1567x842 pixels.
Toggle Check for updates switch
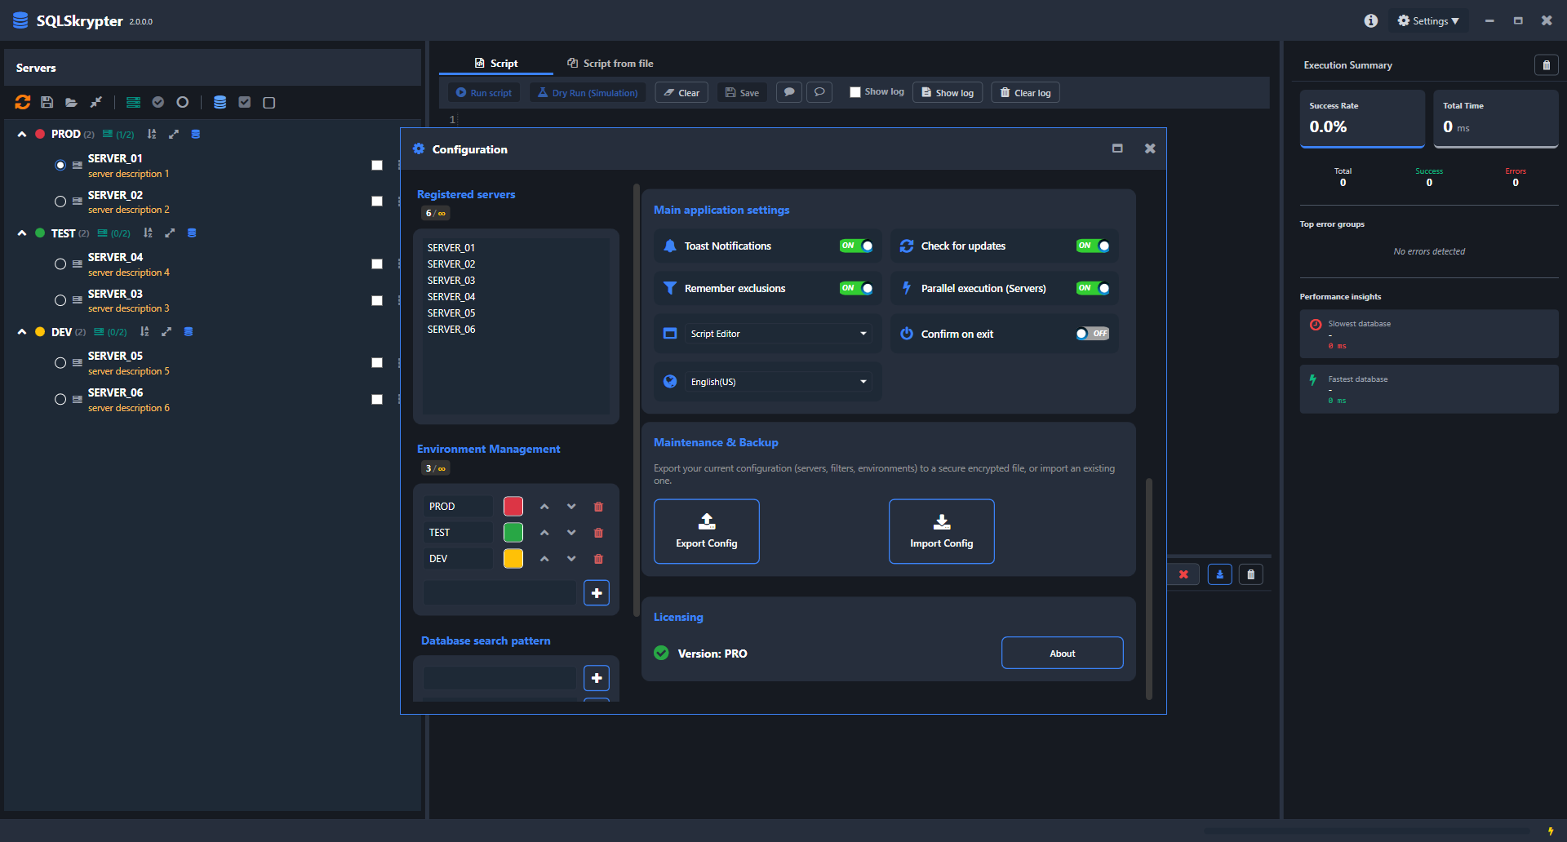[1093, 246]
